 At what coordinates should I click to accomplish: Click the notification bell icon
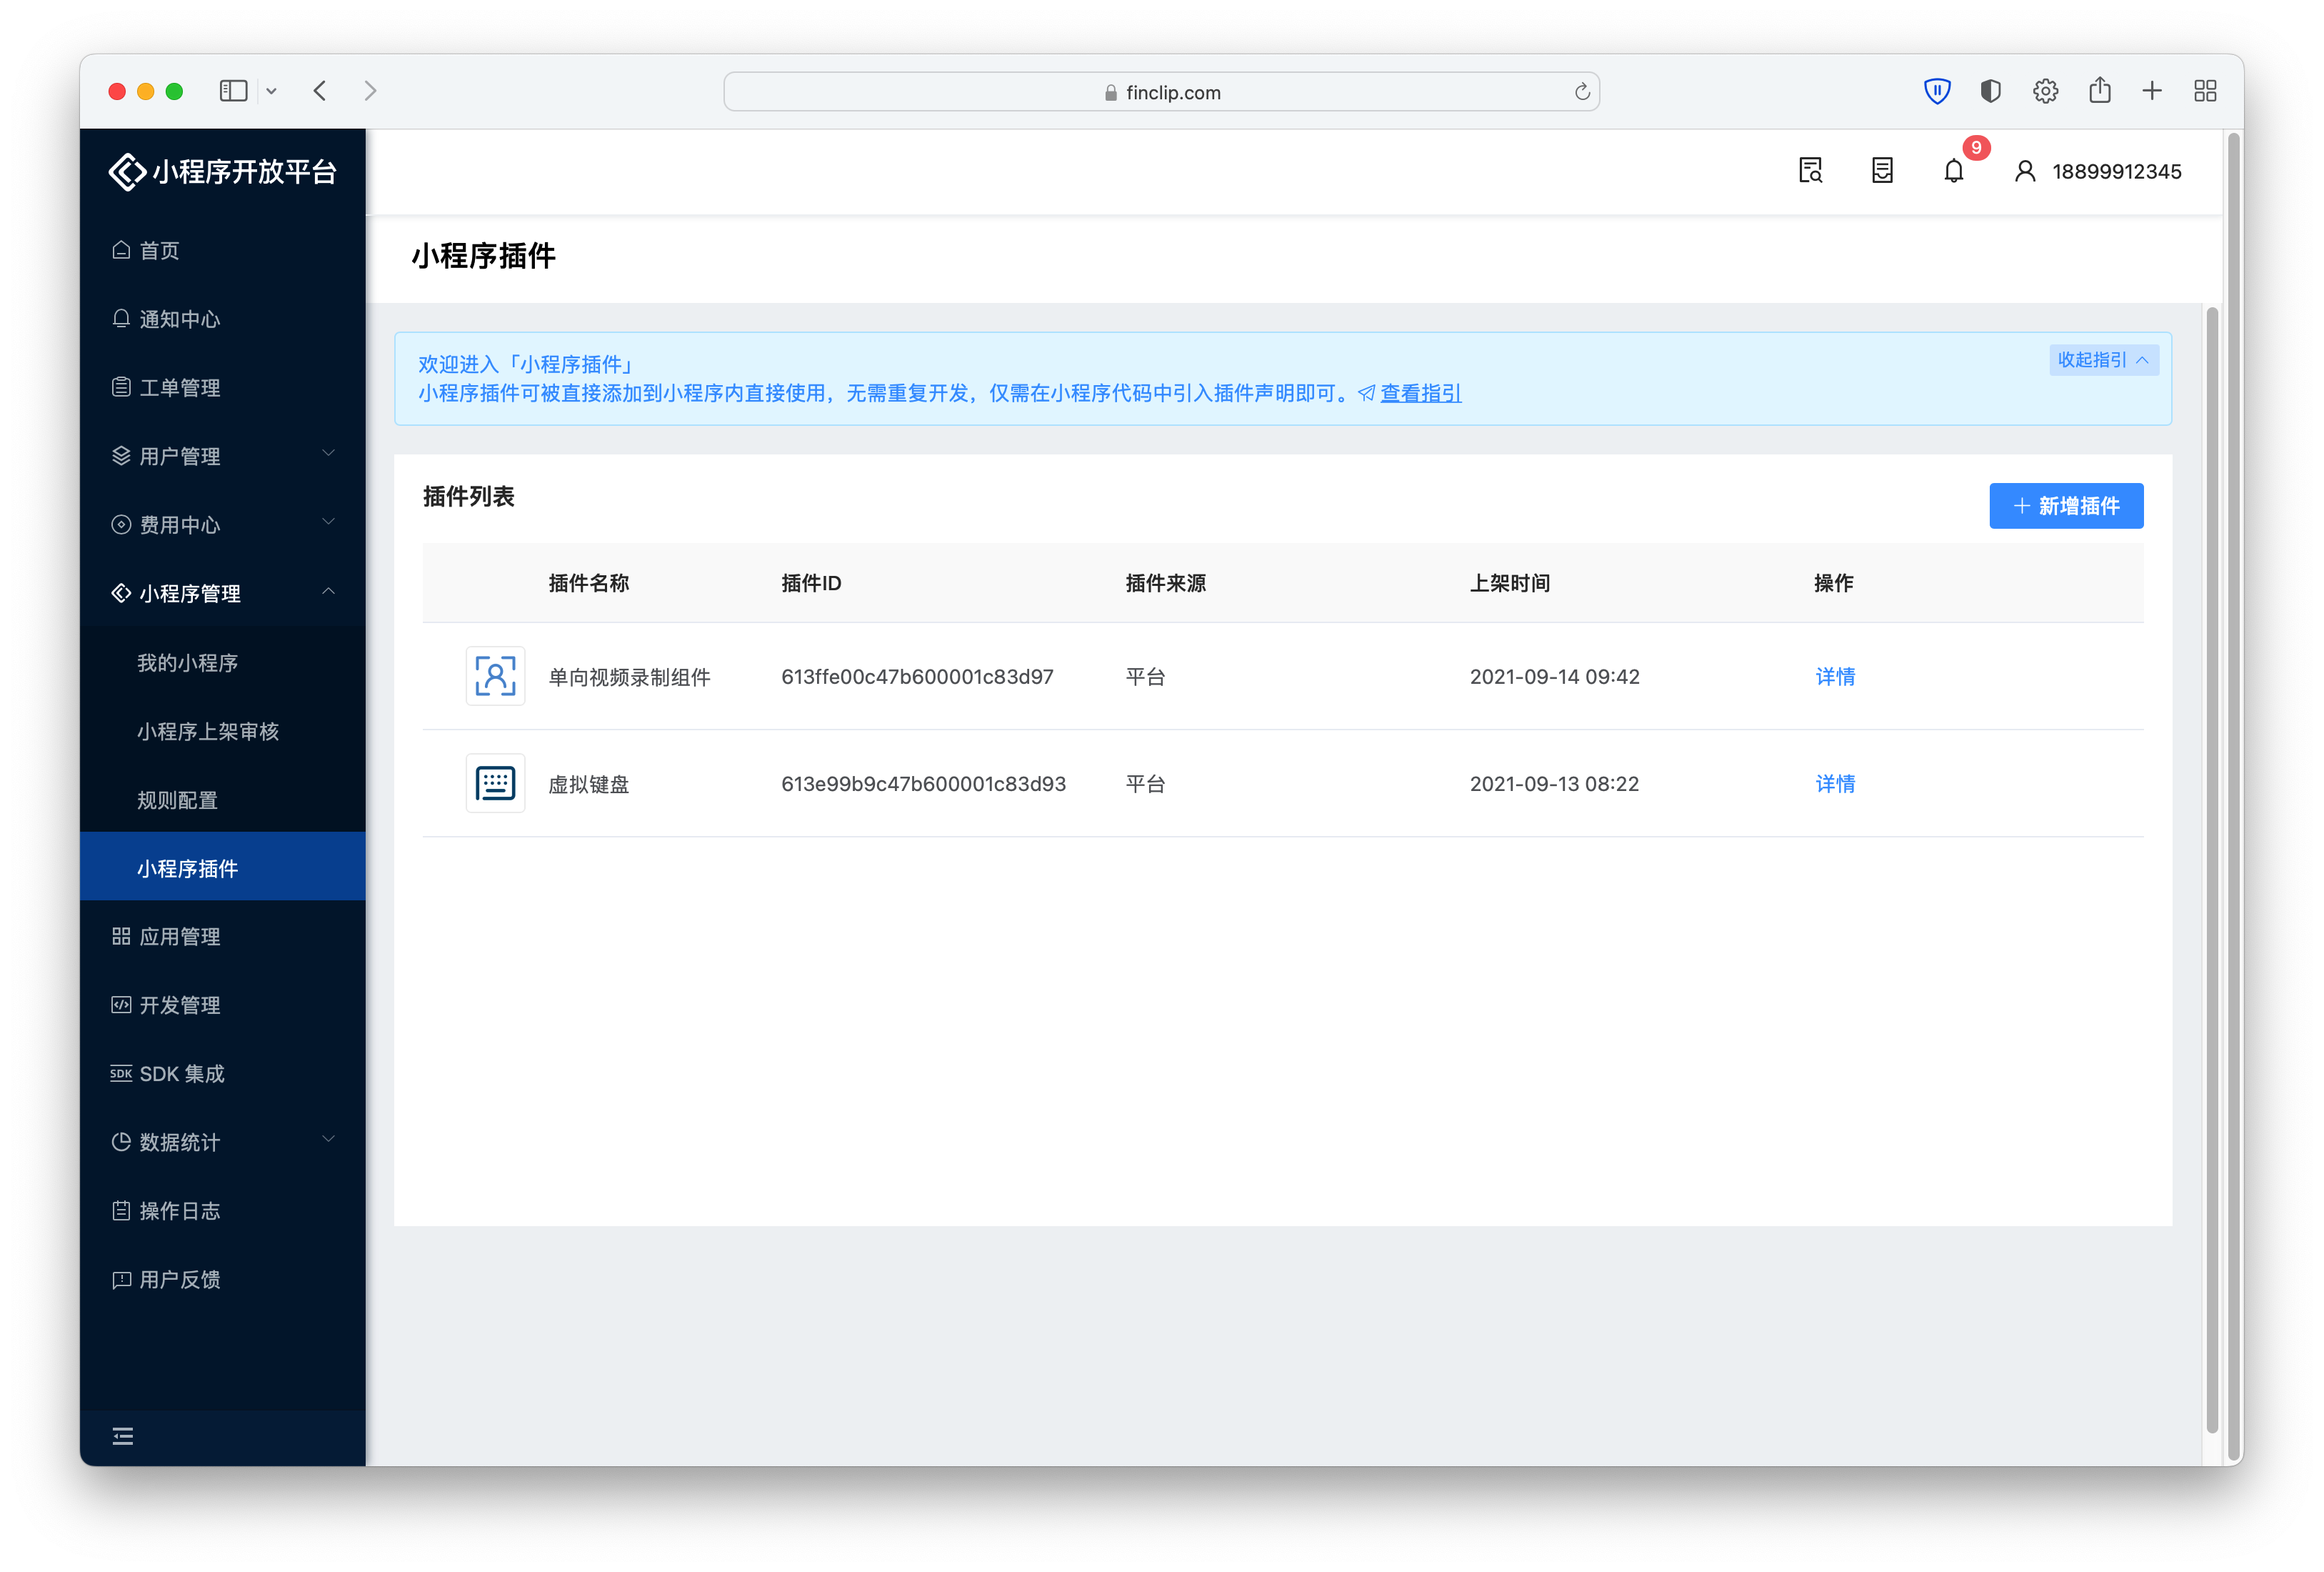1953,171
